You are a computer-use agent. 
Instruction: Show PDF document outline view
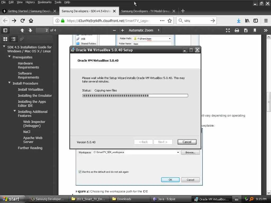click(x=13, y=39)
